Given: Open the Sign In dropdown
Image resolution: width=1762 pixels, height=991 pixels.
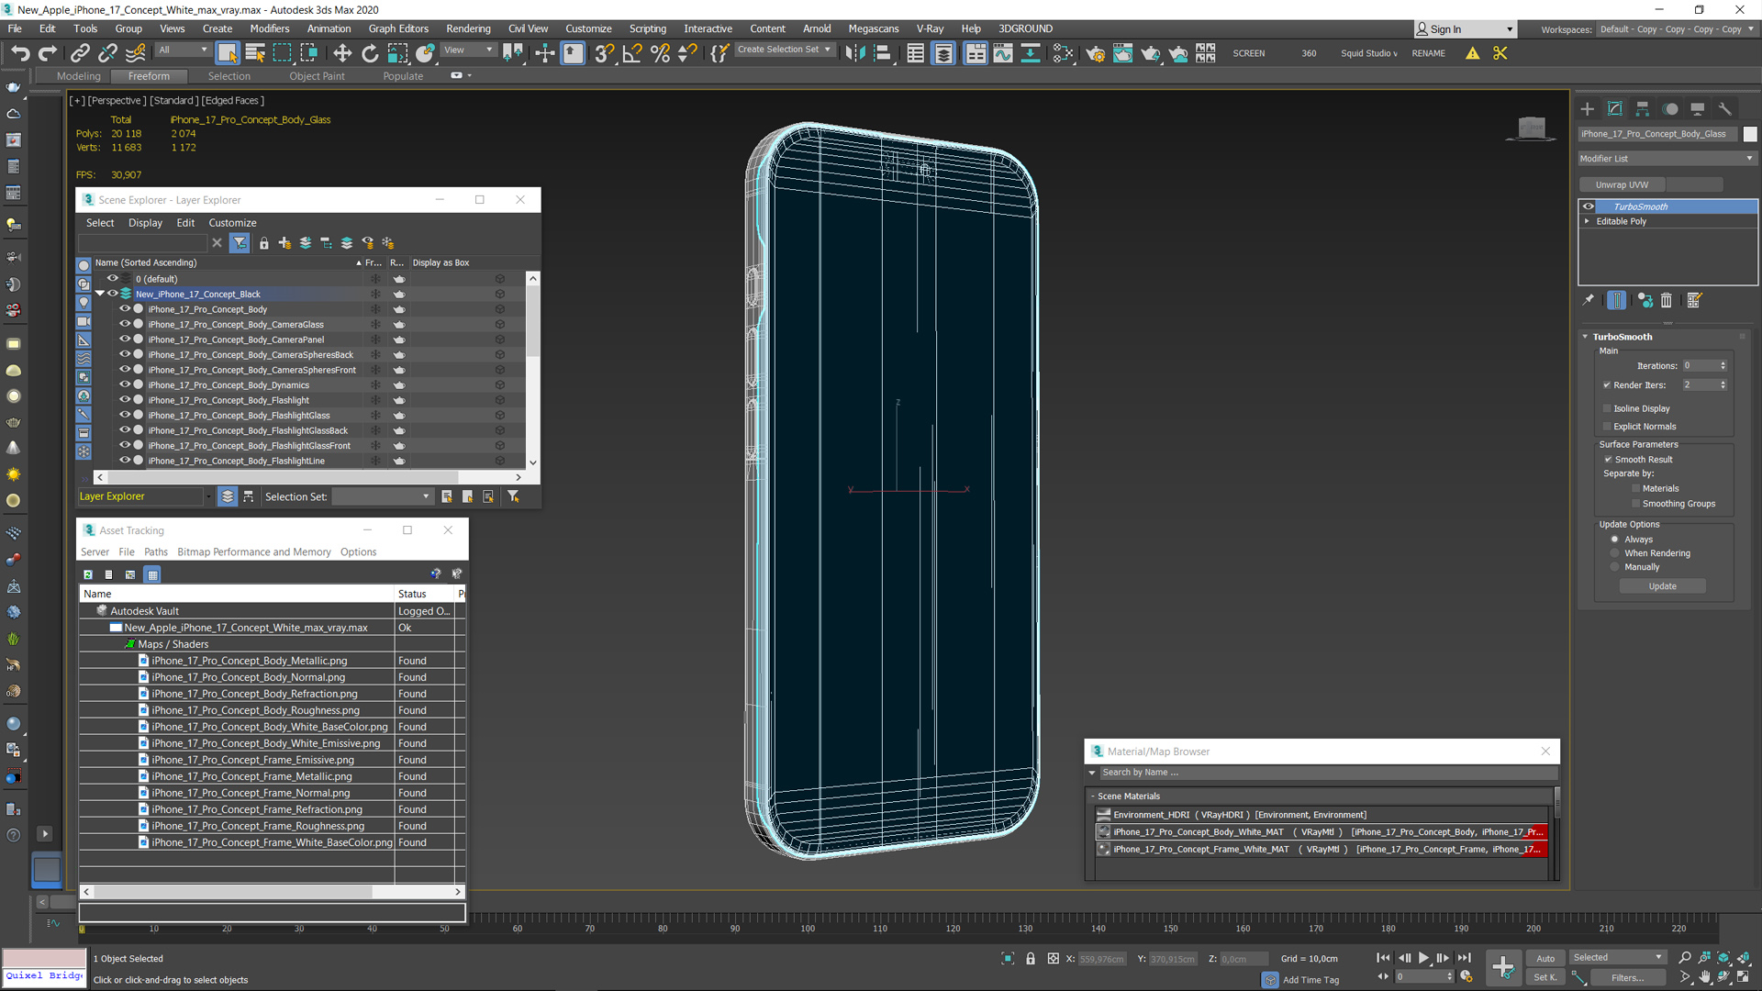Looking at the screenshot, I should pyautogui.click(x=1465, y=29).
